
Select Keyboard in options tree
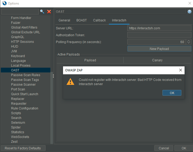coord(18,56)
